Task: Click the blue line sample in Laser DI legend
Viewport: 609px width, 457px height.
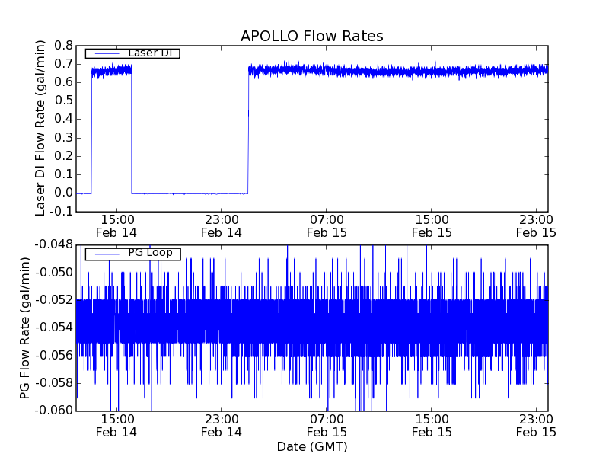Action: point(107,53)
